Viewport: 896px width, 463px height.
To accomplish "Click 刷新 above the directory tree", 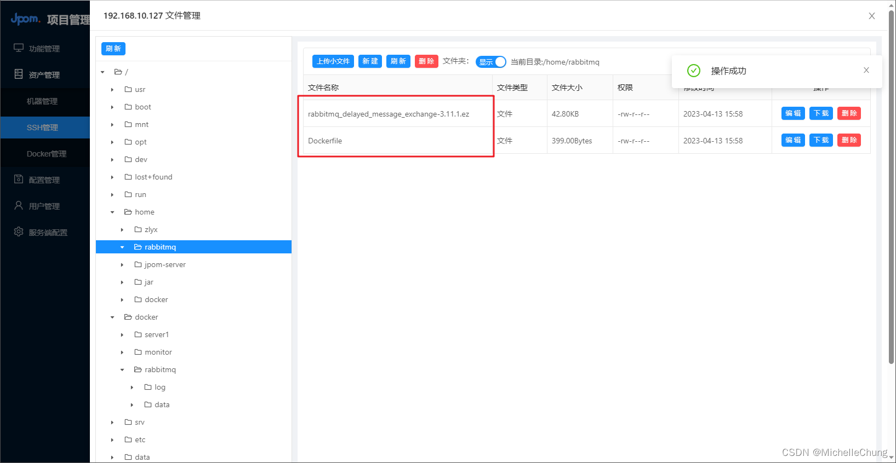I will tap(113, 49).
